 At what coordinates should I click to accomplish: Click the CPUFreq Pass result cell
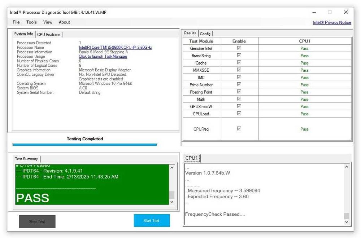tap(304, 129)
